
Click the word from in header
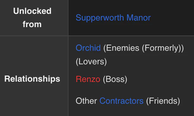click(x=32, y=24)
